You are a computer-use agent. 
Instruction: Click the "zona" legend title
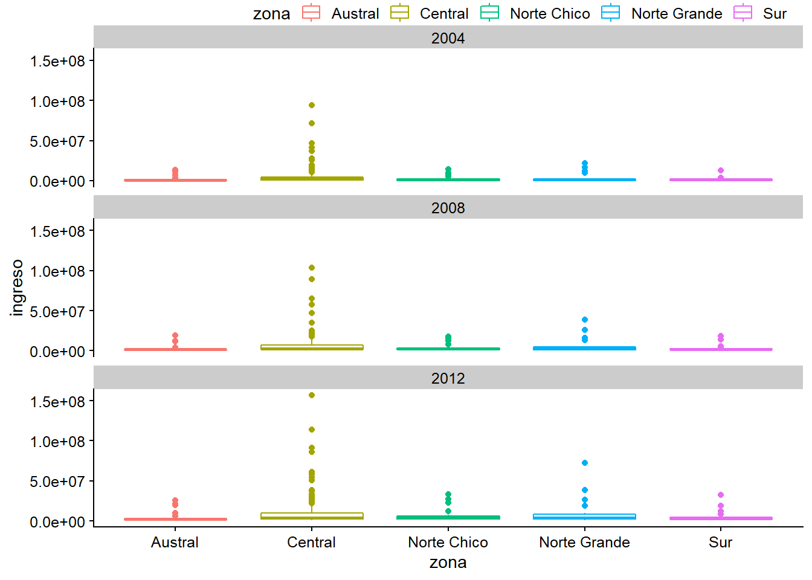(271, 14)
